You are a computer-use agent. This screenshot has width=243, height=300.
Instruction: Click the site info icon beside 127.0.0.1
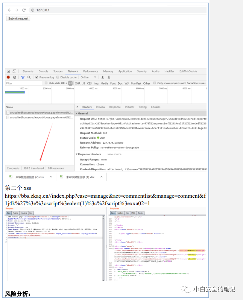pos(33,10)
